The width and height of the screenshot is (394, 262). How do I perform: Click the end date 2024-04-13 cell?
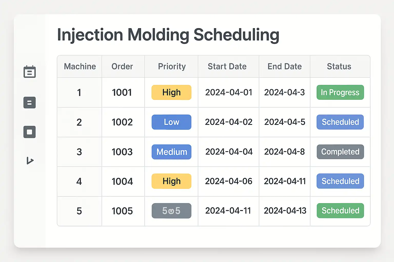coord(285,211)
